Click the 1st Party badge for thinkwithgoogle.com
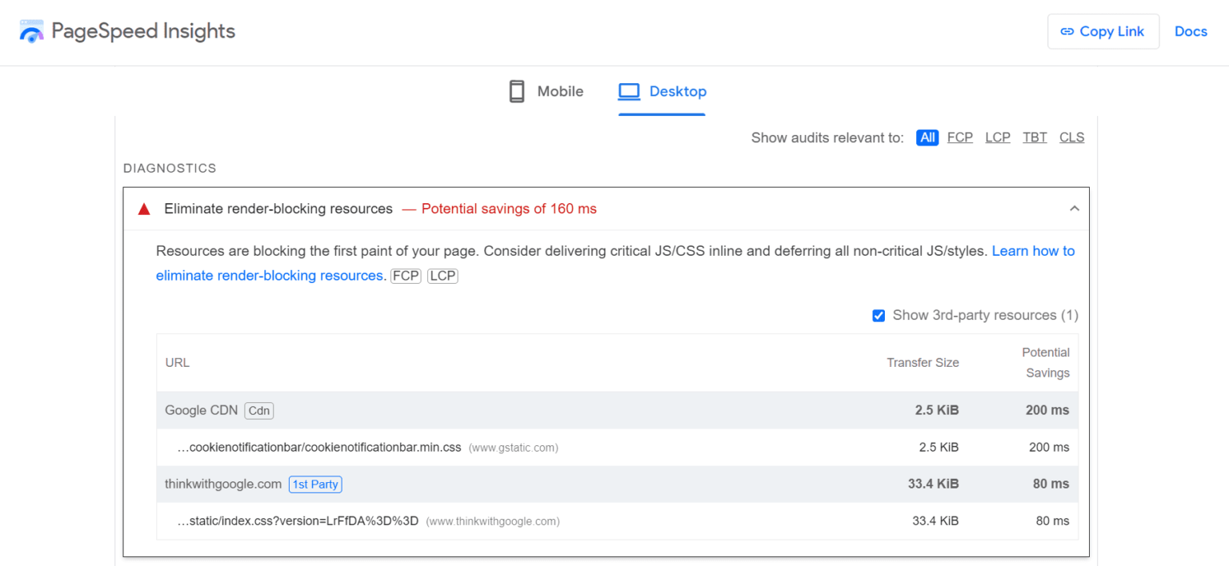Image resolution: width=1229 pixels, height=566 pixels. [315, 484]
